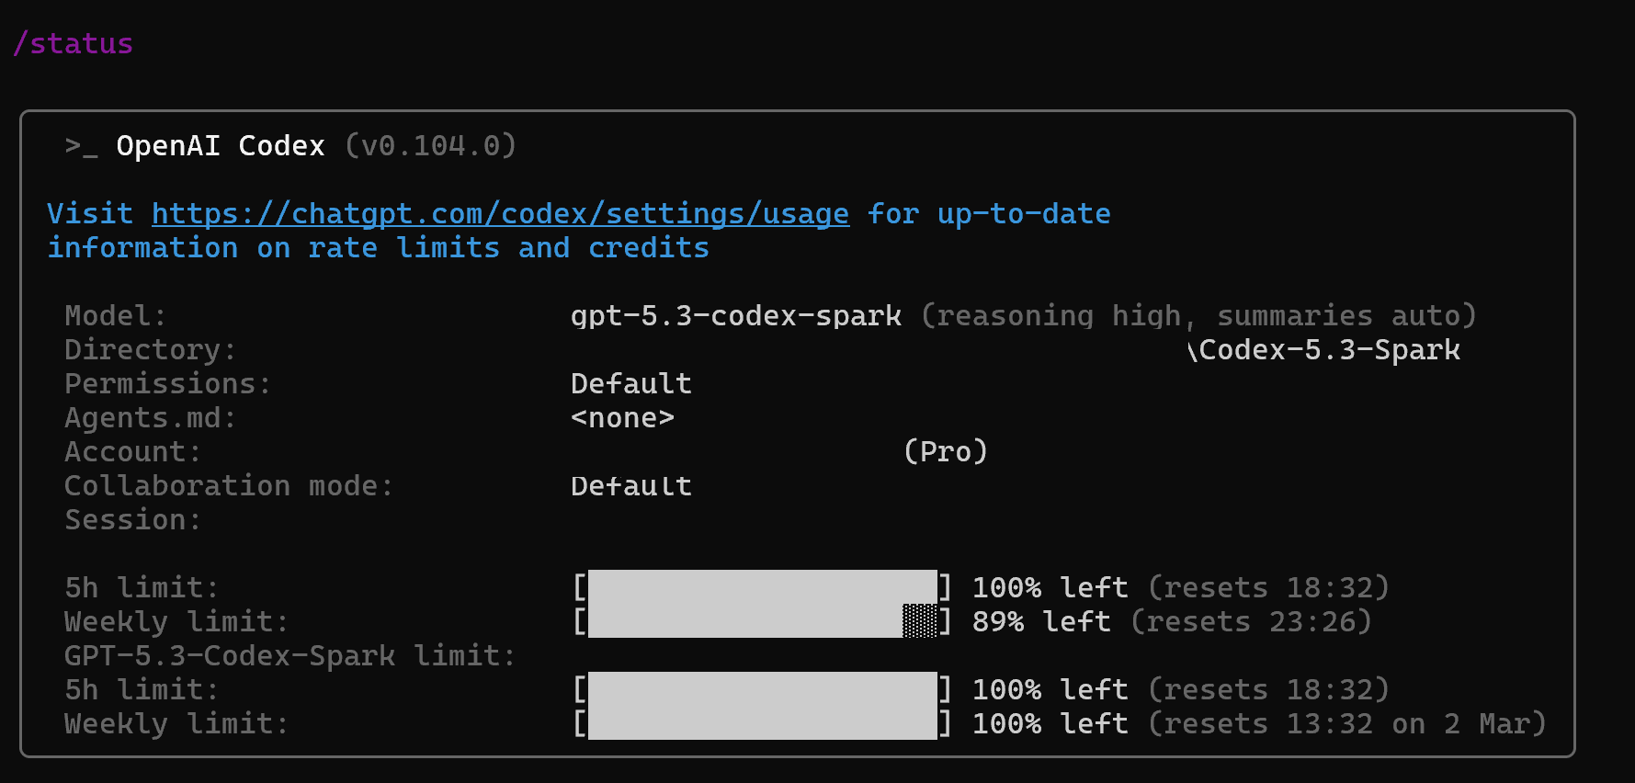Image resolution: width=1635 pixels, height=783 pixels.
Task: Open the chatgpt.com codex settings usage link
Action: pos(500,214)
